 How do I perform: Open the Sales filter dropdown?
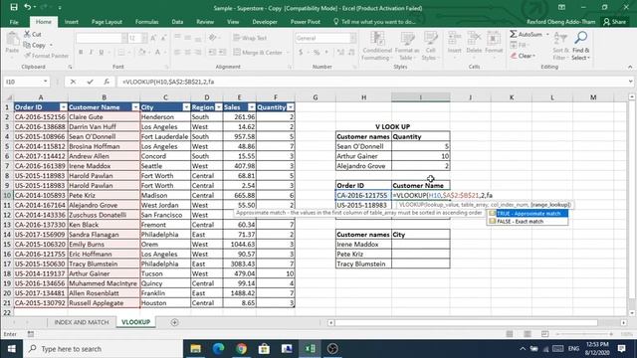click(x=252, y=107)
